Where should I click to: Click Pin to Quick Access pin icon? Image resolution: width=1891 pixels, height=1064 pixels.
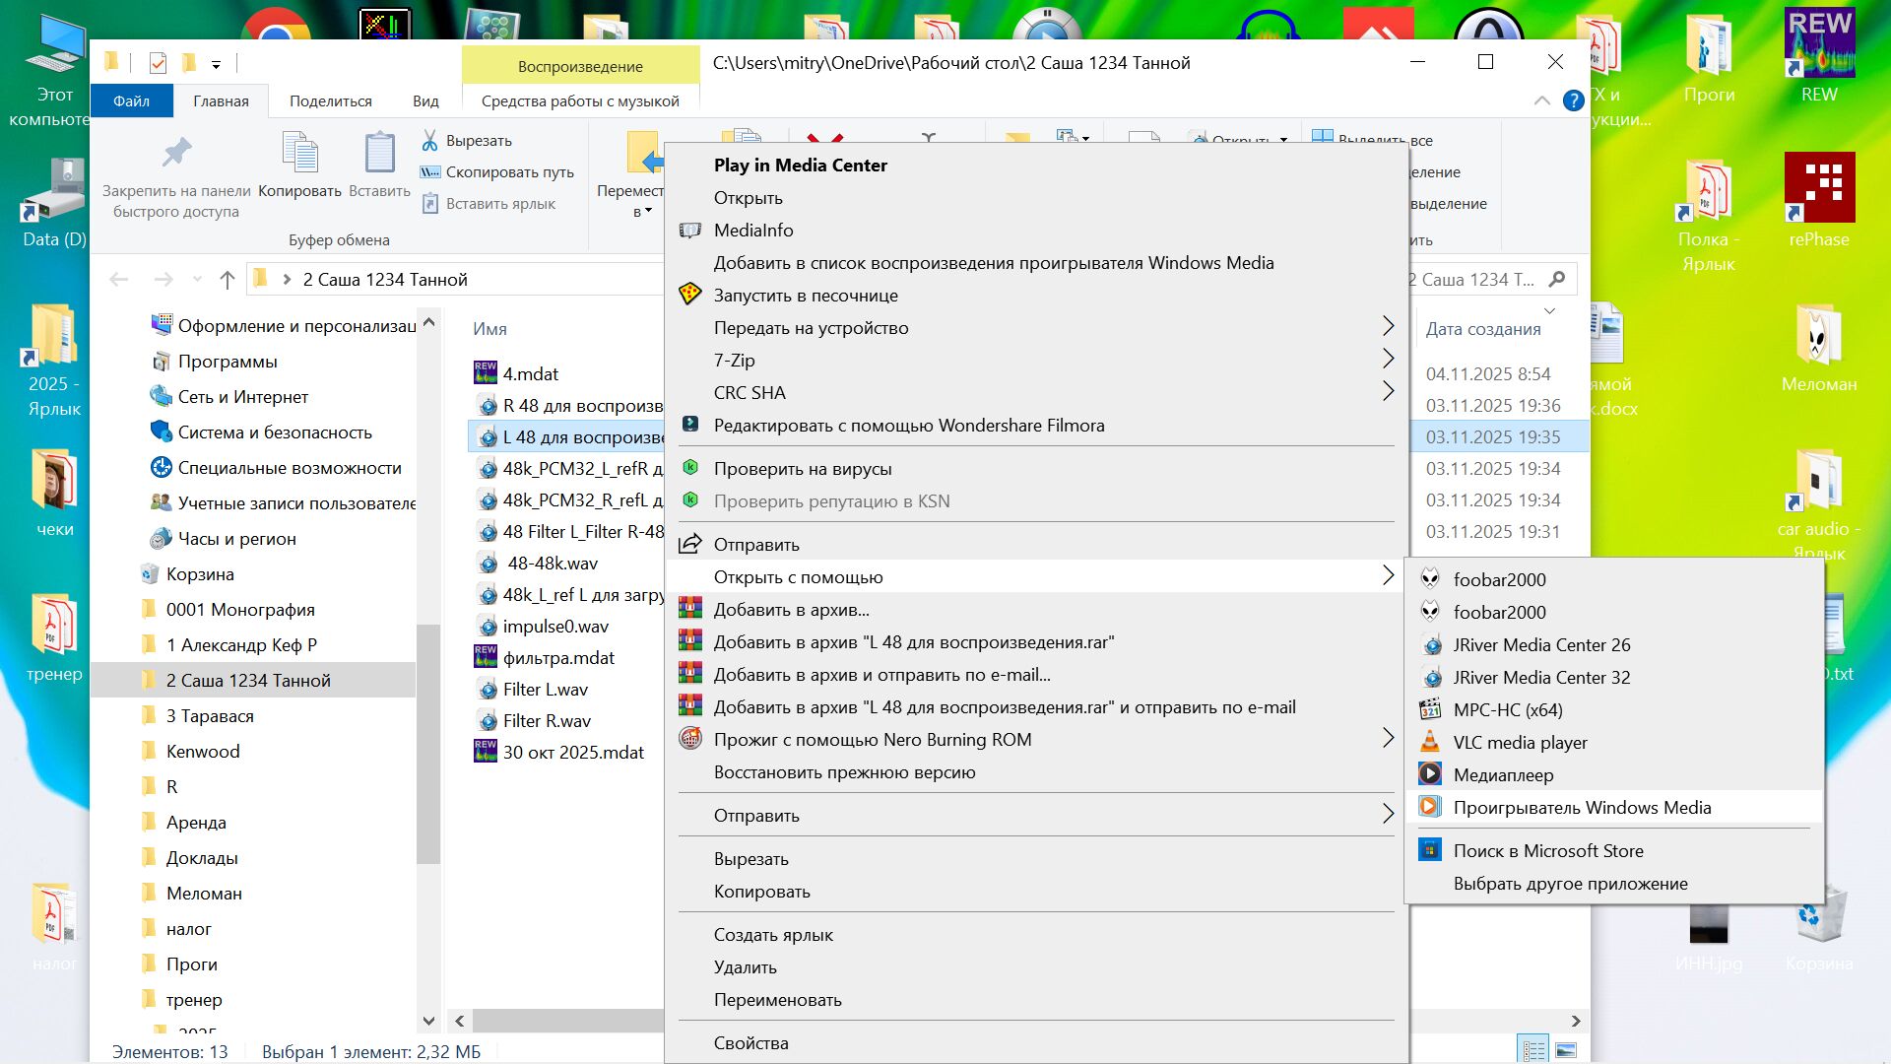coord(176,154)
